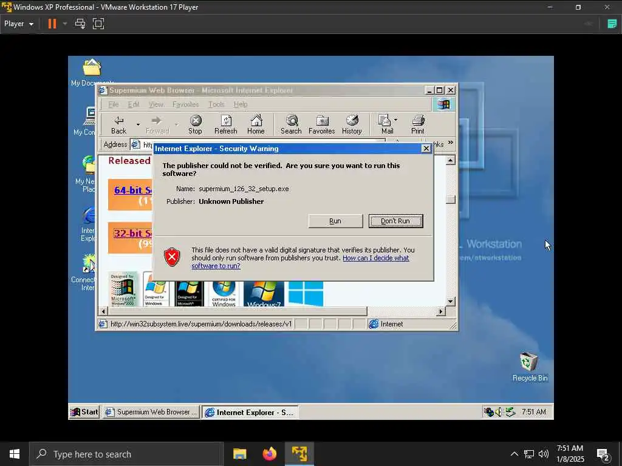The image size is (622, 466).
Task: Open the Tools menu
Action: point(216,104)
